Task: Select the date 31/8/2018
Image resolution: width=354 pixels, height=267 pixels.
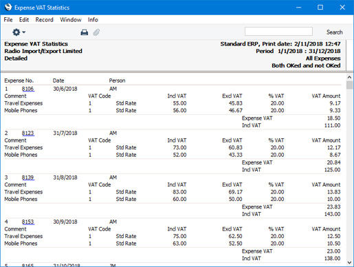Action: coord(65,178)
